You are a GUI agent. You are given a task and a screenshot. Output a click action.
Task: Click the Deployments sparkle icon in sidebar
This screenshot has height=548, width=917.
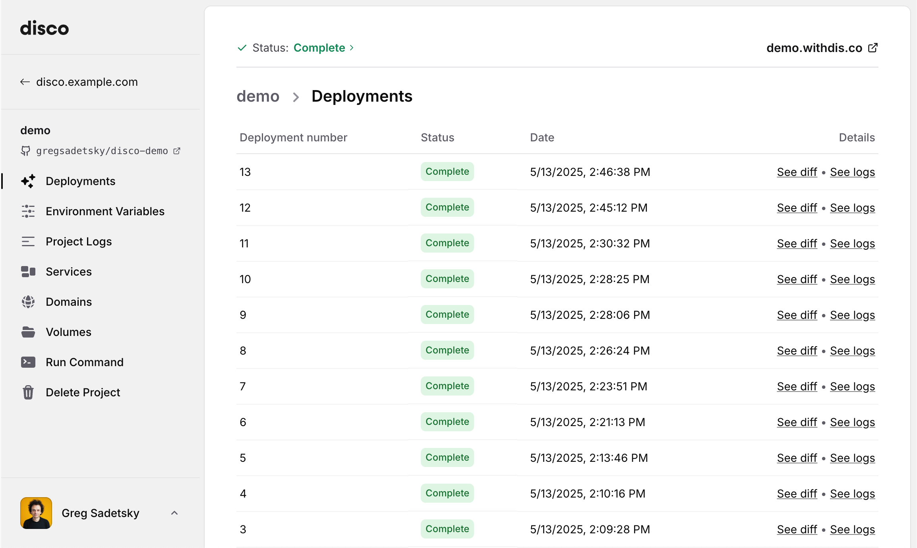[28, 181]
